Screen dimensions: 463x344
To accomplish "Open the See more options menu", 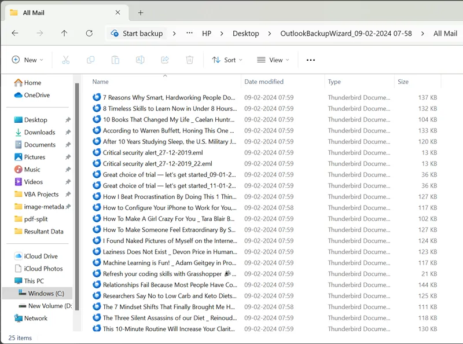I will pyautogui.click(x=311, y=60).
